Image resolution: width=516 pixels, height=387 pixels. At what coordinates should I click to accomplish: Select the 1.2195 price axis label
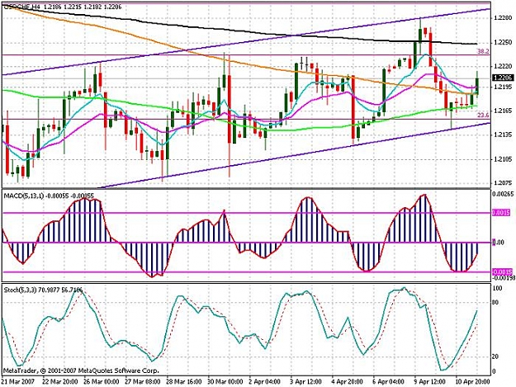coord(503,87)
